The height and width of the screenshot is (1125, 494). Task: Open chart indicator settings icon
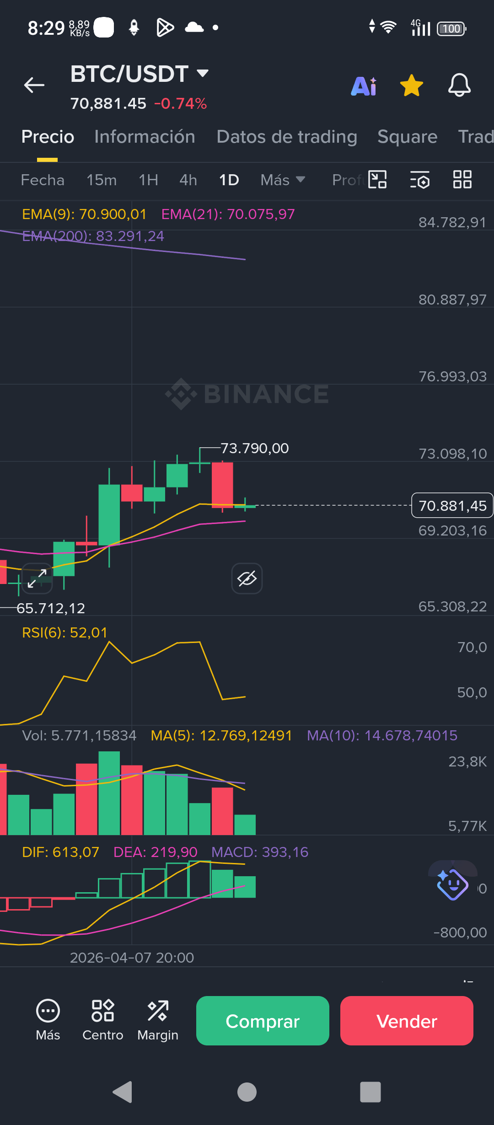420,179
